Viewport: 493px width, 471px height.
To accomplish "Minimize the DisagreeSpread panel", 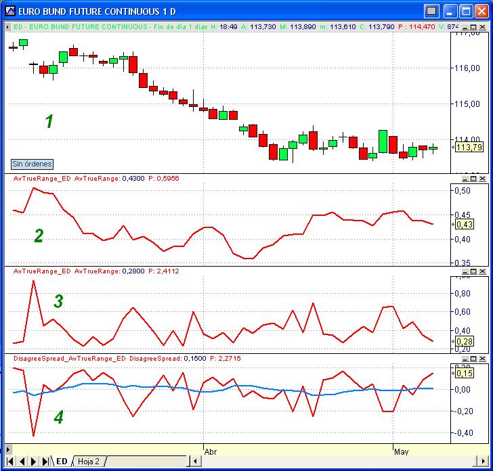I will pos(466,359).
